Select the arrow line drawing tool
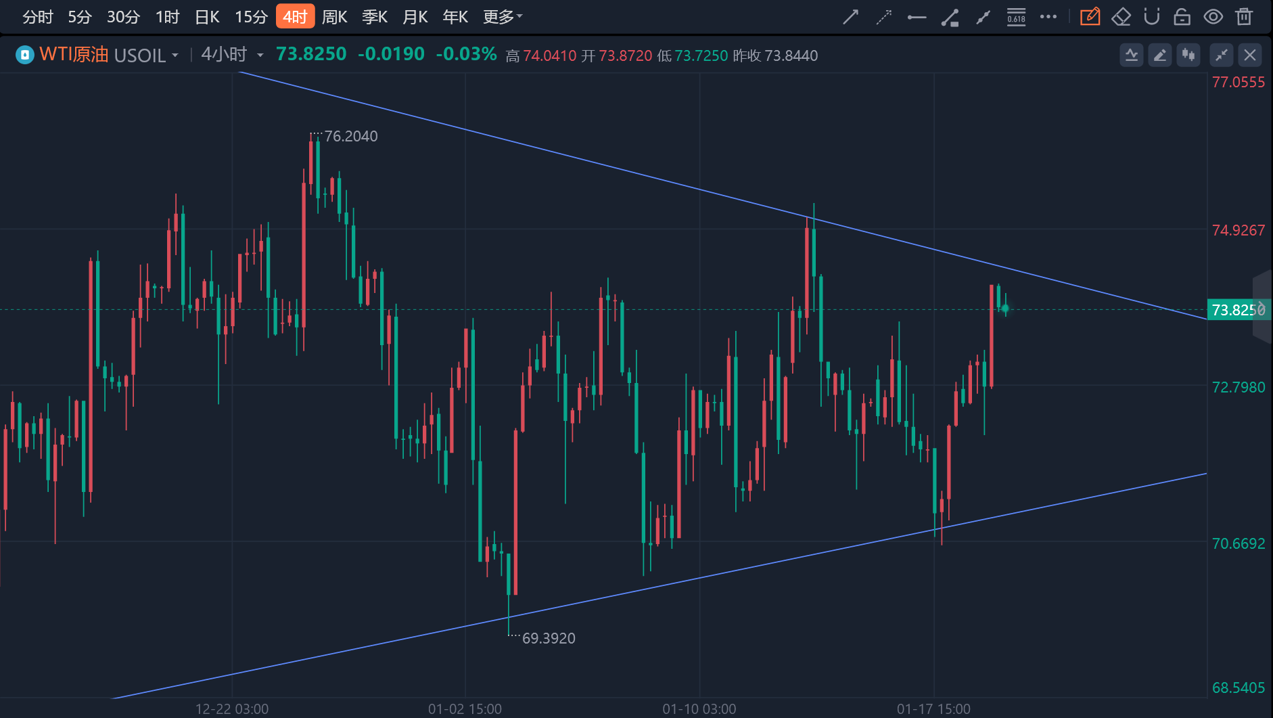 coord(850,17)
